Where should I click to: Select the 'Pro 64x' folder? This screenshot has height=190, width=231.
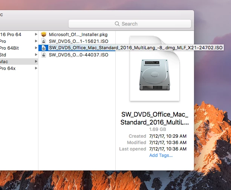pyautogui.click(x=19, y=68)
